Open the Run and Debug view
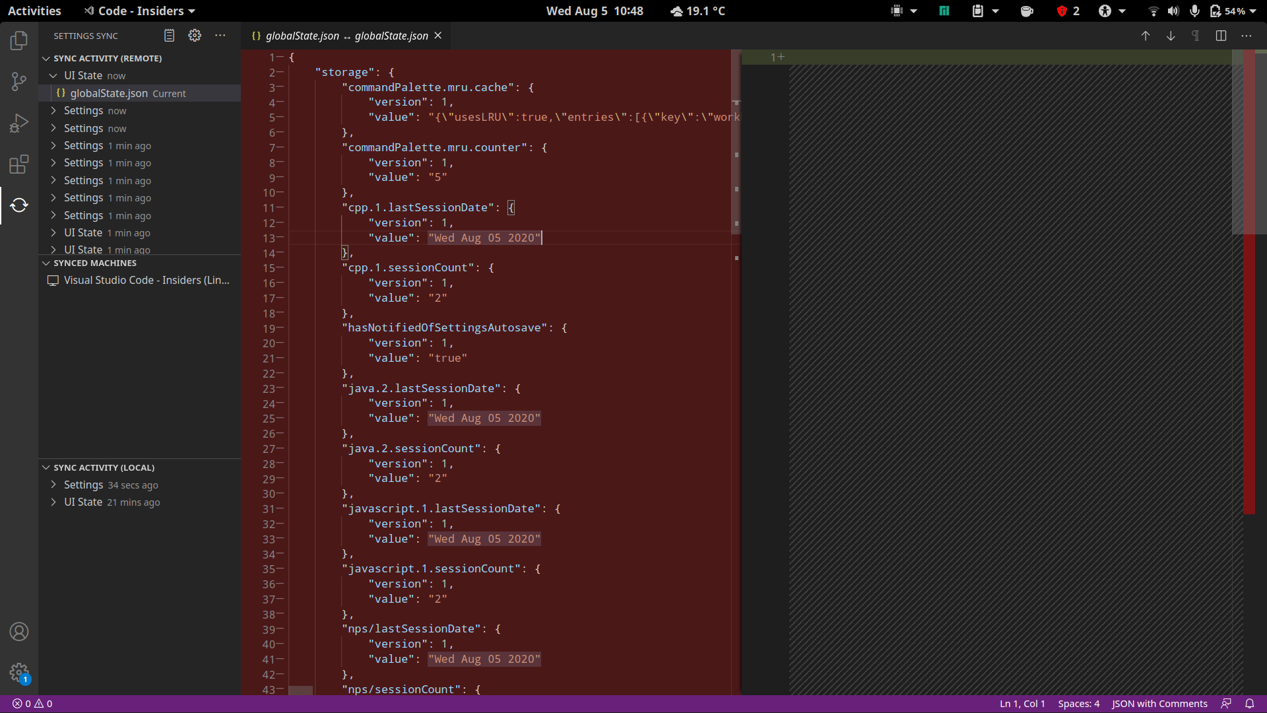1267x713 pixels. [19, 123]
